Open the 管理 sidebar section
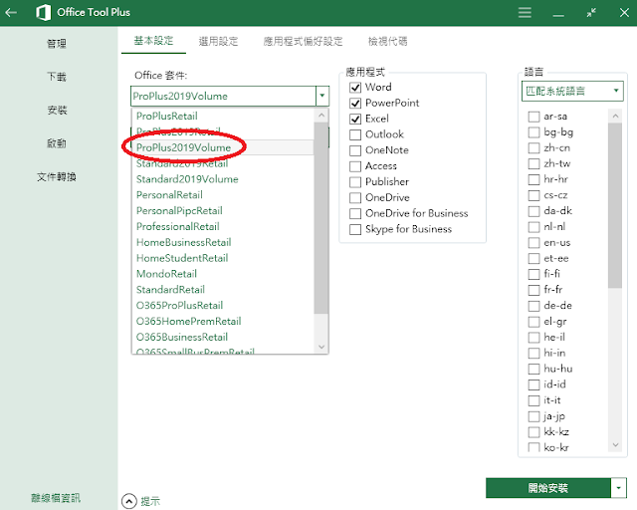 (x=57, y=44)
